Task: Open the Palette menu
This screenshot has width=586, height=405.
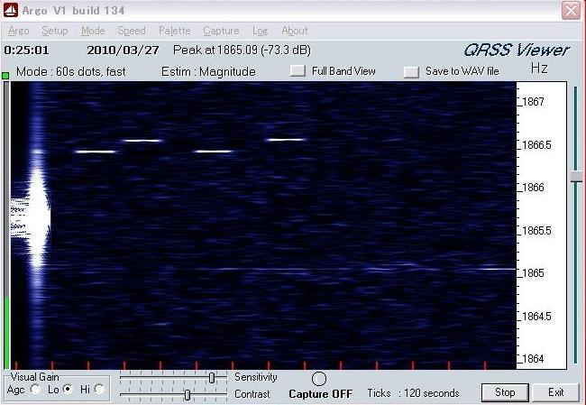Action: click(x=175, y=31)
